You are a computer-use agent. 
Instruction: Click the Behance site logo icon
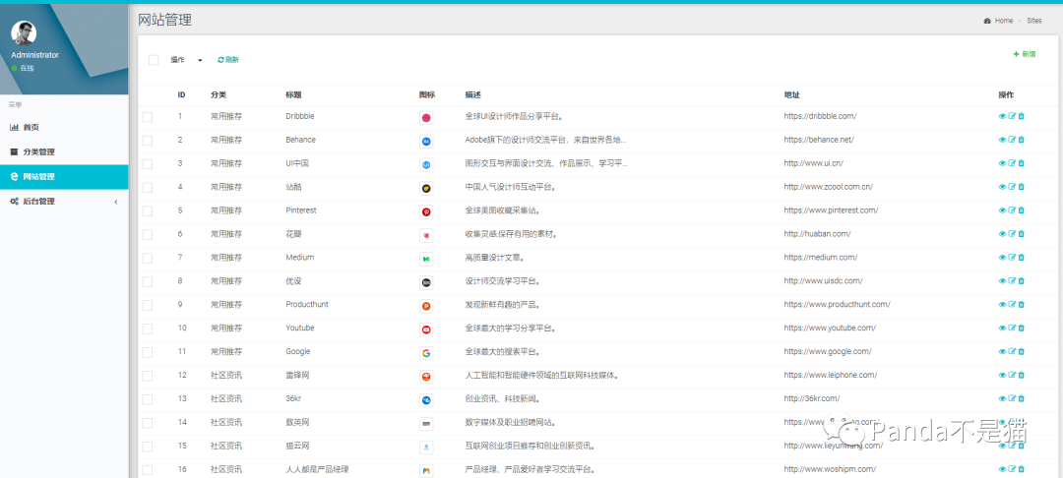click(426, 142)
